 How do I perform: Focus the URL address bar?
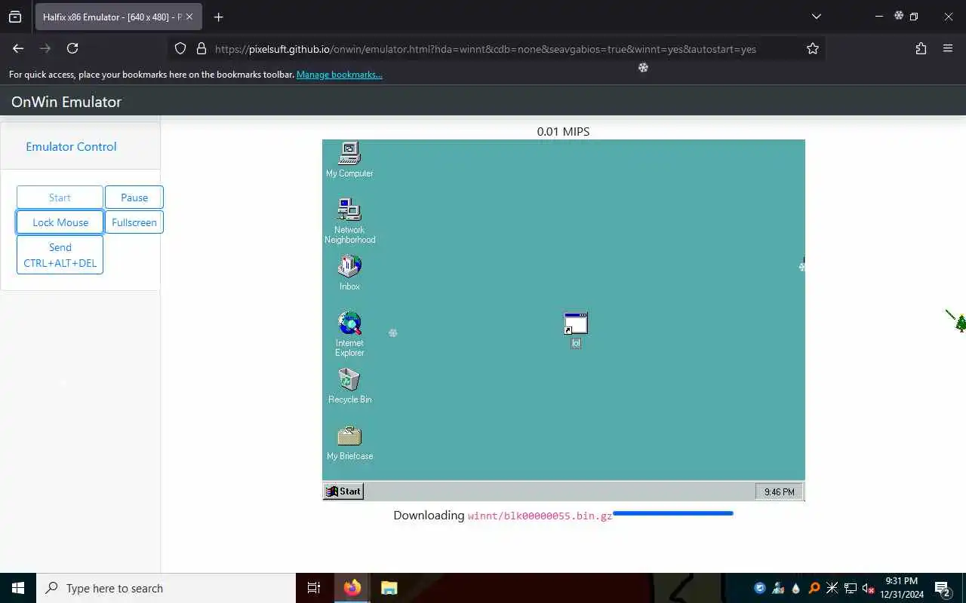485,48
